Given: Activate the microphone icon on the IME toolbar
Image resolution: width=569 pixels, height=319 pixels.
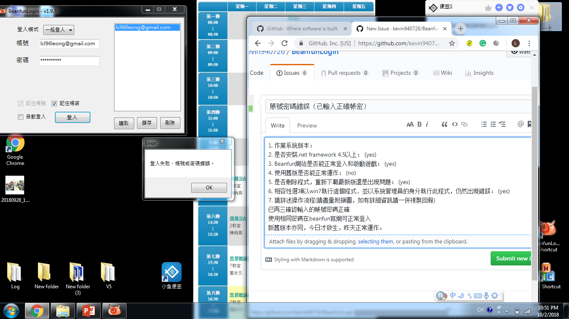Looking at the screenshot, I should click(x=486, y=295).
